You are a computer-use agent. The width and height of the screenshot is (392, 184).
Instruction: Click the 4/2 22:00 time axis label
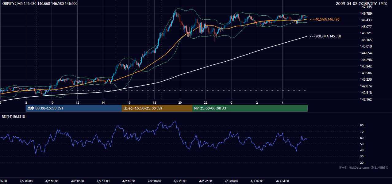click(x=206, y=181)
